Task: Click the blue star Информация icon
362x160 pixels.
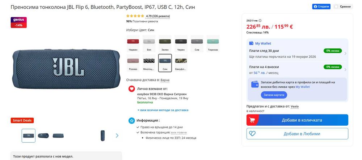Action: click(132, 120)
